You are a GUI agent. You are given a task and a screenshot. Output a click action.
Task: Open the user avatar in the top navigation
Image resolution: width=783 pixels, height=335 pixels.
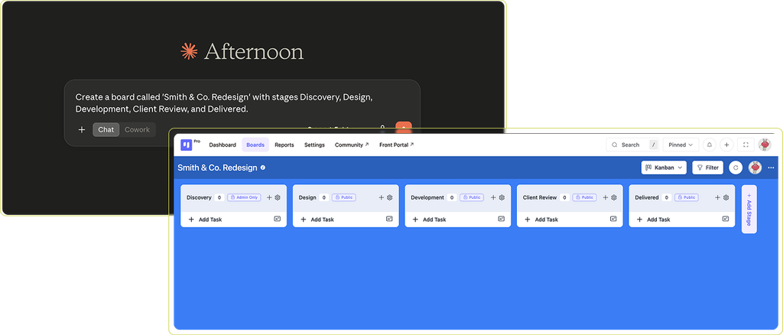click(765, 145)
